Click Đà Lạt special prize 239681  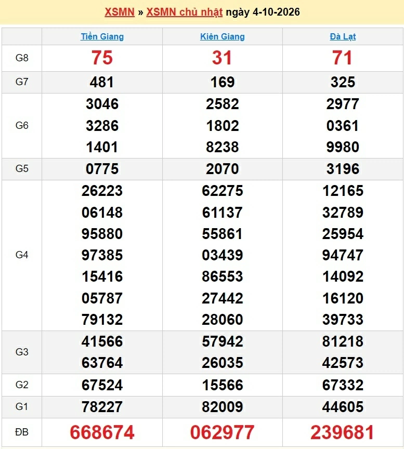(x=343, y=432)
